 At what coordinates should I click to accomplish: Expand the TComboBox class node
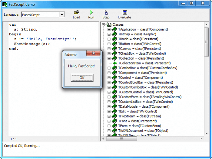click(x=109, y=68)
